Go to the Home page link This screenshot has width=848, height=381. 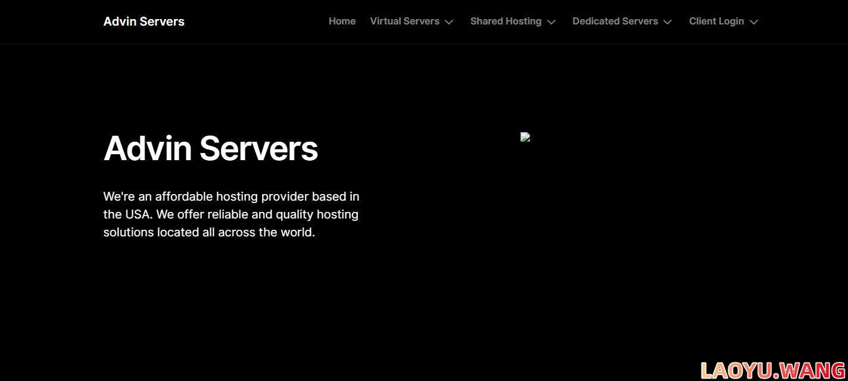tap(342, 21)
